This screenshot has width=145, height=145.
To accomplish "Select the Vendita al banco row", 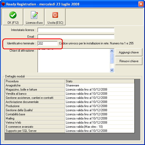I will click(x=70, y=94).
